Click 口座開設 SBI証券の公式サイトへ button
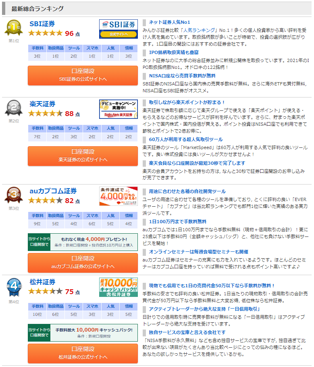Screen dimensions: 314x367 (83, 75)
